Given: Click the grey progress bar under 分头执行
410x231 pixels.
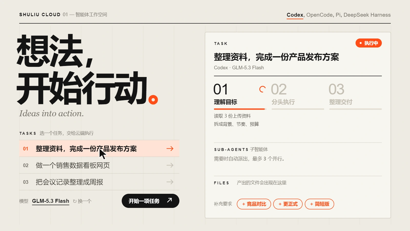Looking at the screenshot, I should pos(298,109).
